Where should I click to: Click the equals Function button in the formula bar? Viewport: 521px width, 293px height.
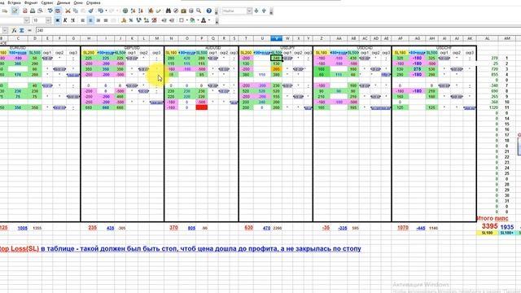[29, 30]
